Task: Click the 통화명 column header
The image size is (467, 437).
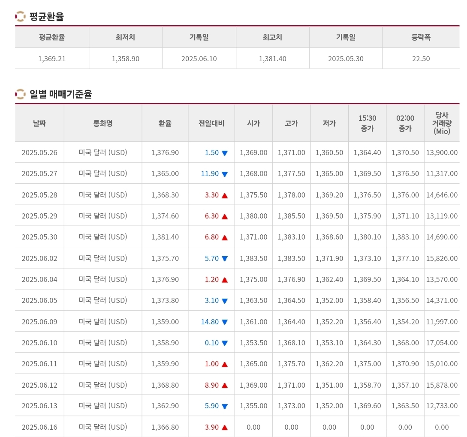Action: coord(103,123)
